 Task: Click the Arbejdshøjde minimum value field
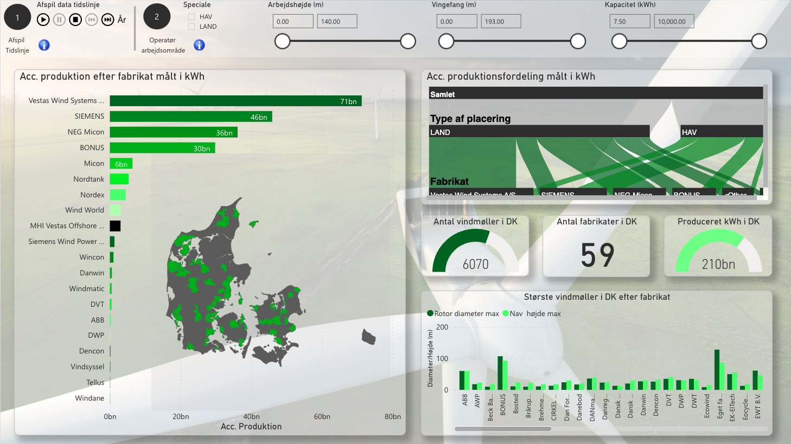pos(293,22)
